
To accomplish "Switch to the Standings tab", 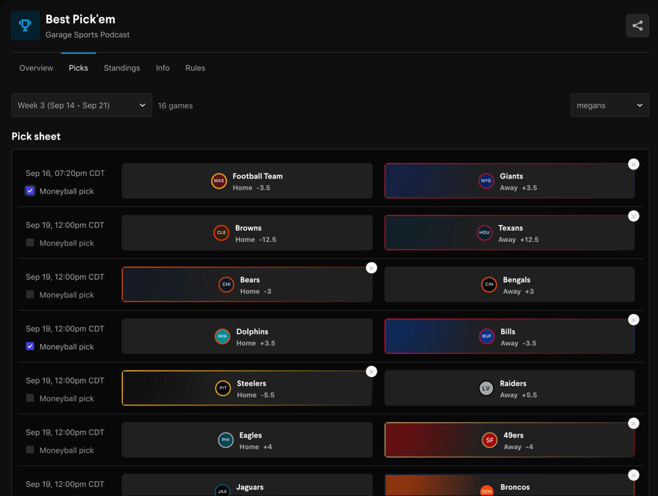I will (x=122, y=68).
